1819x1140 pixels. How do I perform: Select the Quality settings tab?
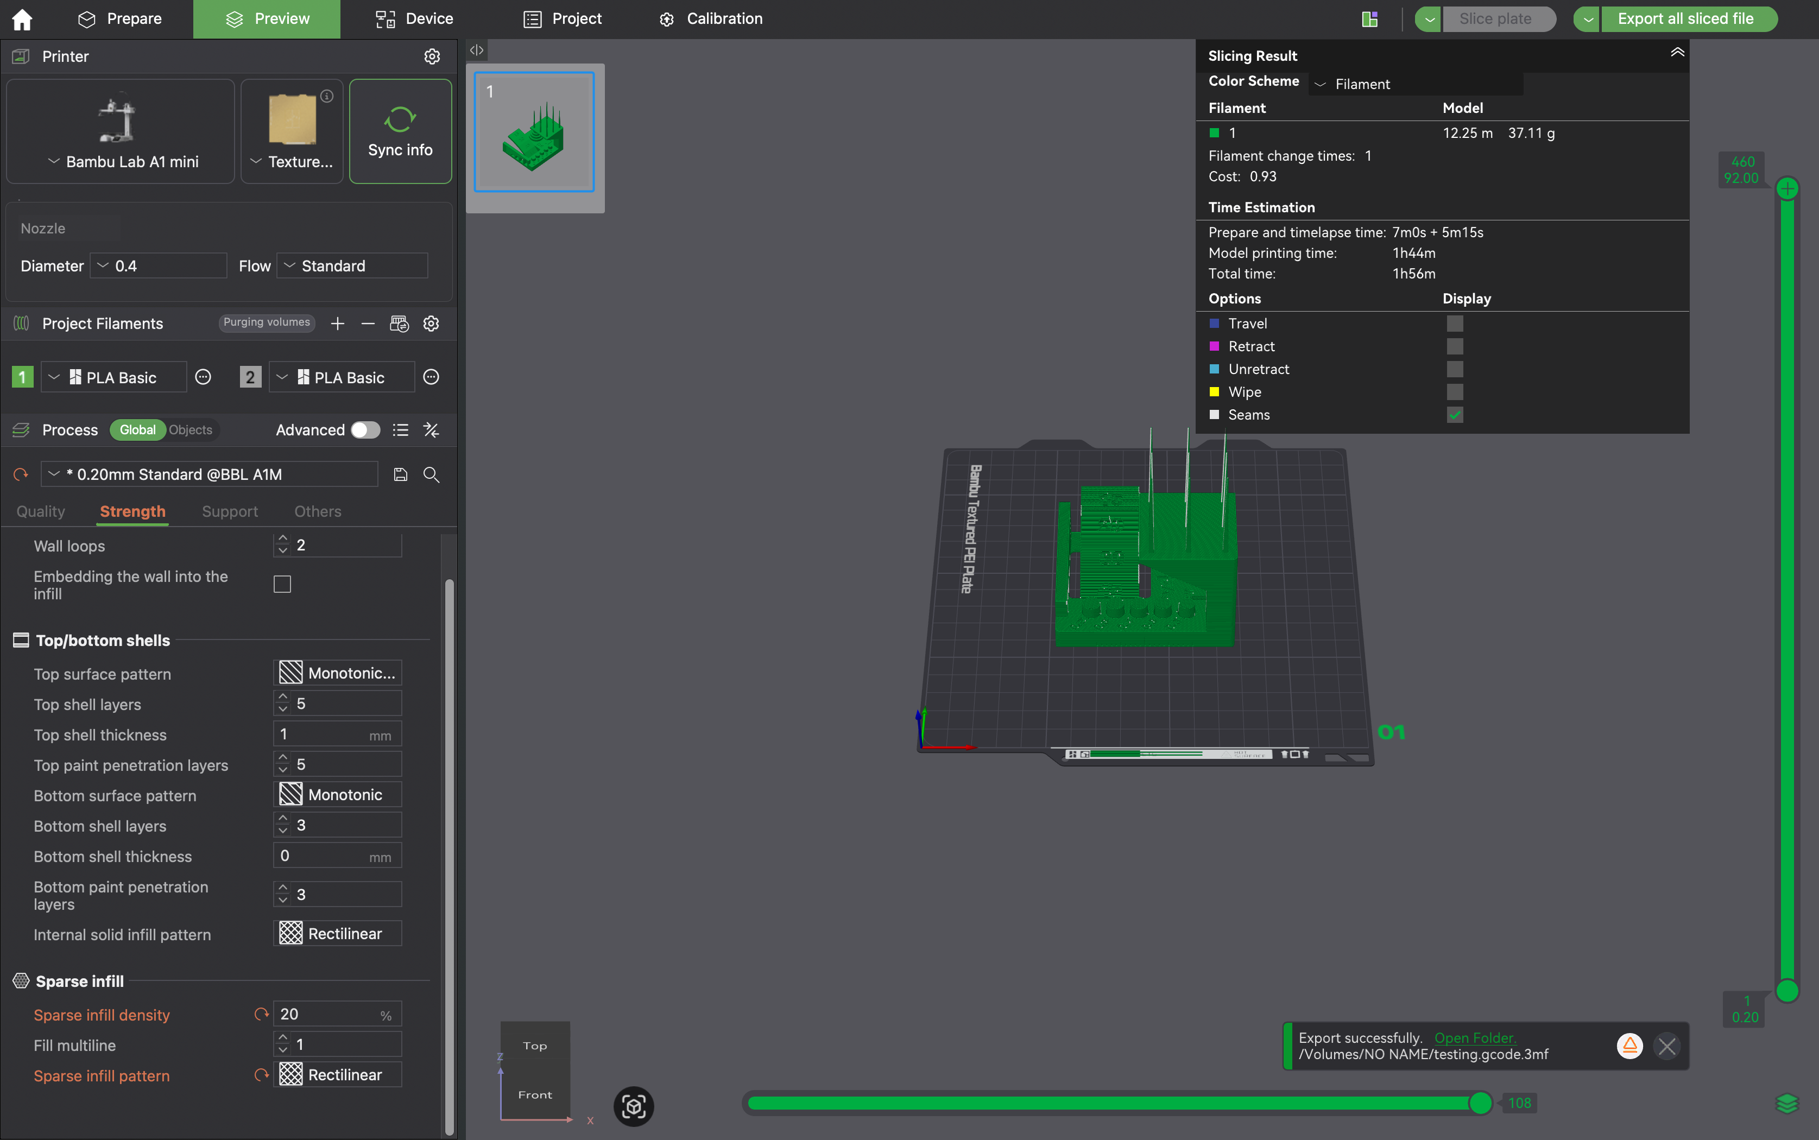41,511
